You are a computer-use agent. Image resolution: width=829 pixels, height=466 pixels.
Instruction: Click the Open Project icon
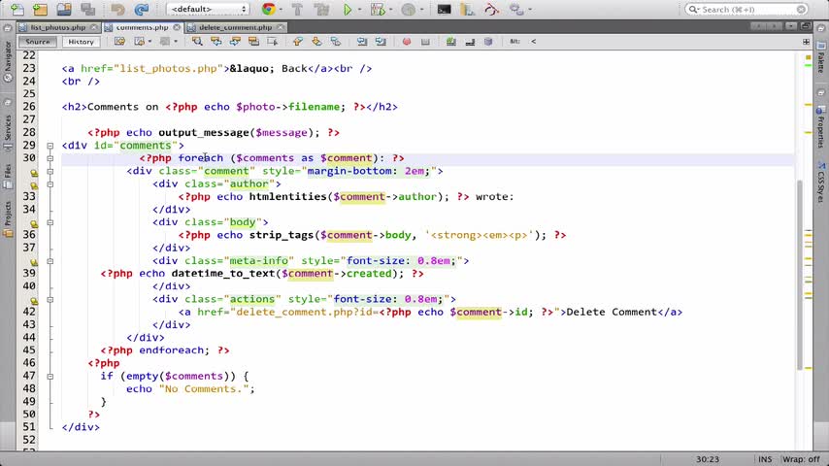click(x=64, y=9)
